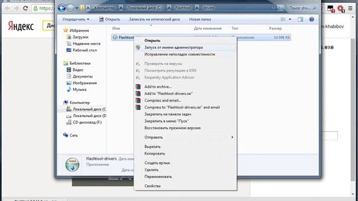The width and height of the screenshot is (358, 201).
Task: Click the Избранное star icon
Action: (x=65, y=30)
